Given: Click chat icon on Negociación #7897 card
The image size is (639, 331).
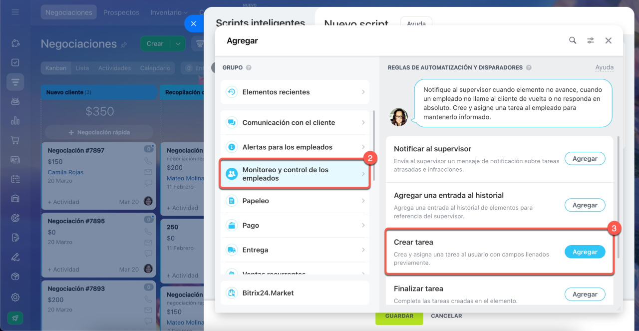Looking at the screenshot, I should 148,183.
